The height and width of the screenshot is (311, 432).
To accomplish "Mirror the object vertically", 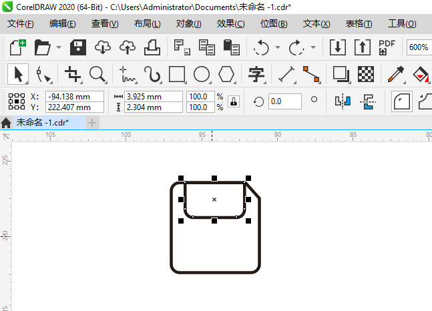I will tap(368, 101).
